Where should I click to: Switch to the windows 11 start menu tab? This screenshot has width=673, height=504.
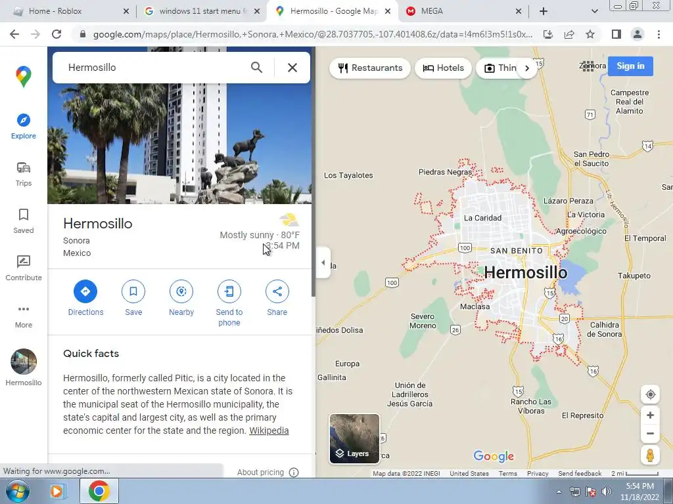pos(202,11)
